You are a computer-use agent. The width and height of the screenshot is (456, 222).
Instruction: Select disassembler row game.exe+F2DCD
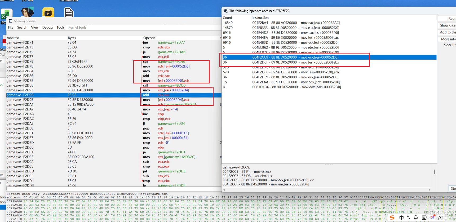(114, 171)
